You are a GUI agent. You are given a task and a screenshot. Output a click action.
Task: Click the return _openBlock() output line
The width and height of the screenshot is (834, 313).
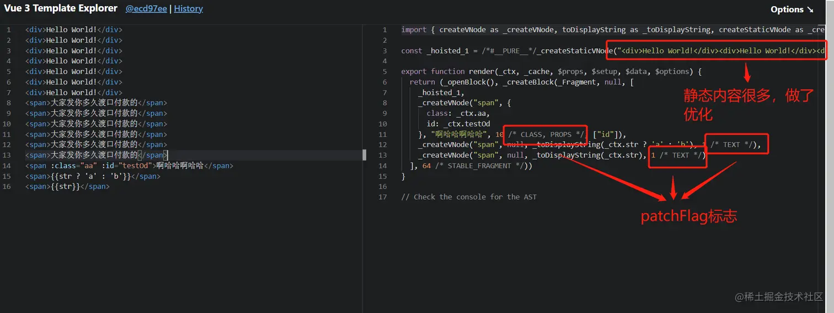pos(522,82)
